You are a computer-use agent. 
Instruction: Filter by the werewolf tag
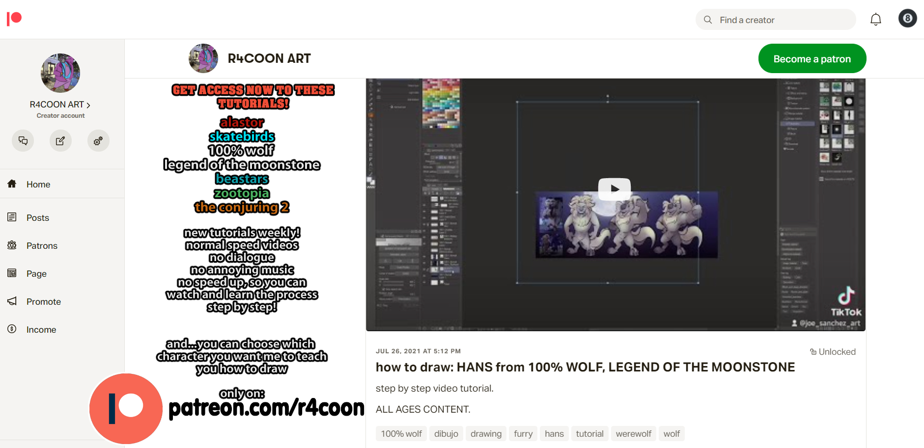click(633, 434)
